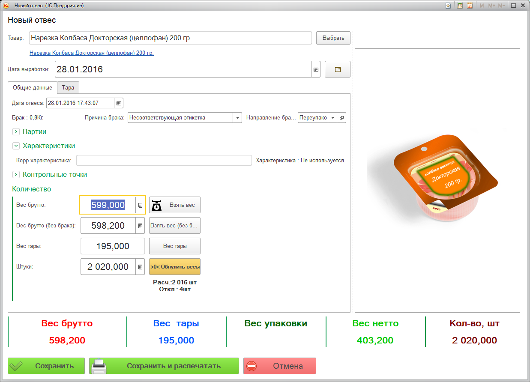Maximize the Новый отвес window

513,6
